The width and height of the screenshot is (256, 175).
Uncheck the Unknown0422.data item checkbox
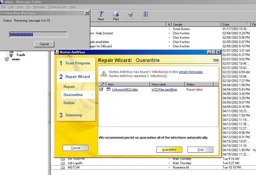(101, 89)
